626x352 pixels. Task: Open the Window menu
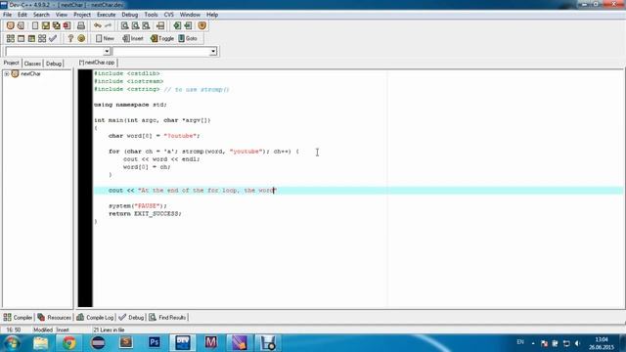pos(190,15)
